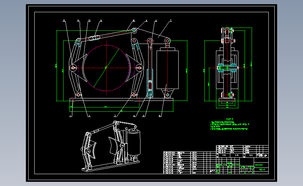Click the bottom callout number 3
Image resolution: width=303 pixels, height=186 pixels.
pos(115,116)
